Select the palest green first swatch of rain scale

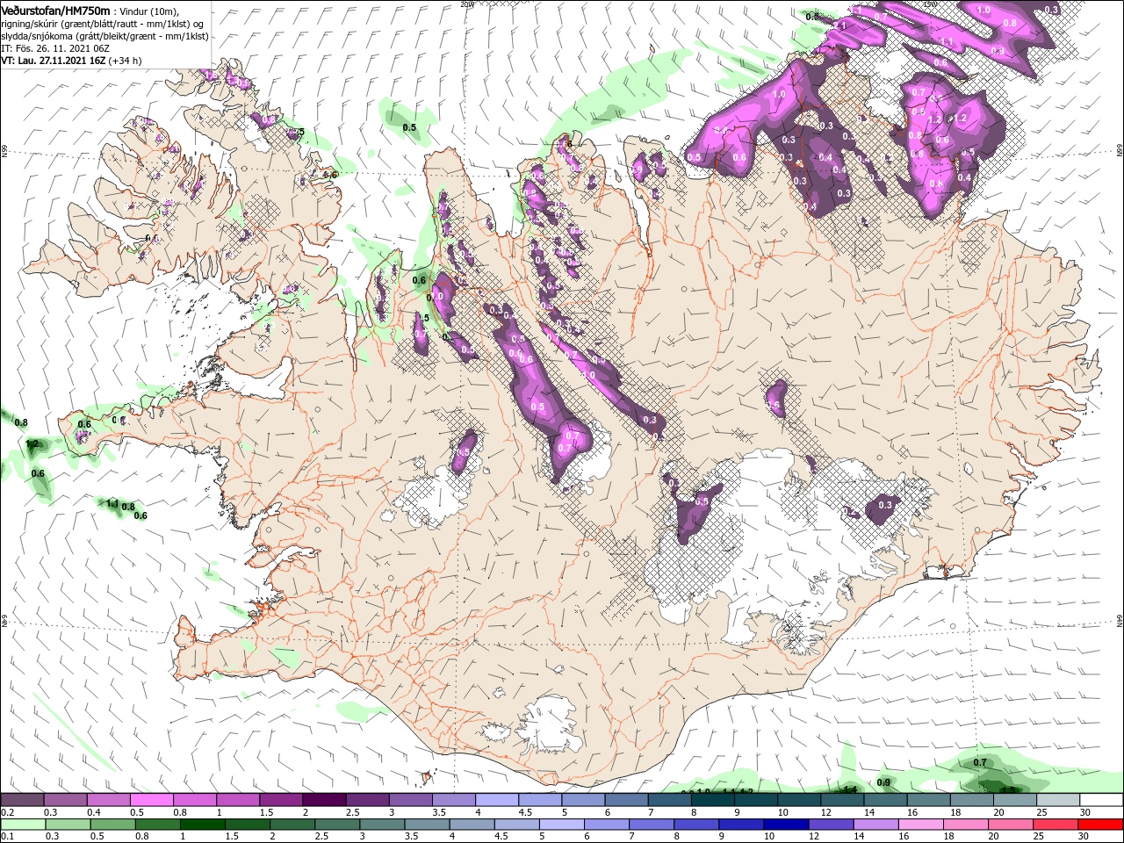pos(22,825)
